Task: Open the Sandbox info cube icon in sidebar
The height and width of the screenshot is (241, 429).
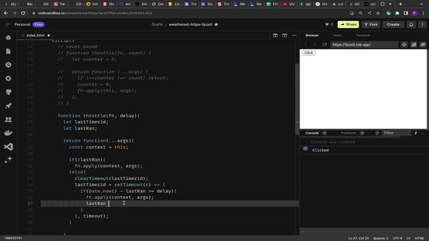Action: [8, 37]
